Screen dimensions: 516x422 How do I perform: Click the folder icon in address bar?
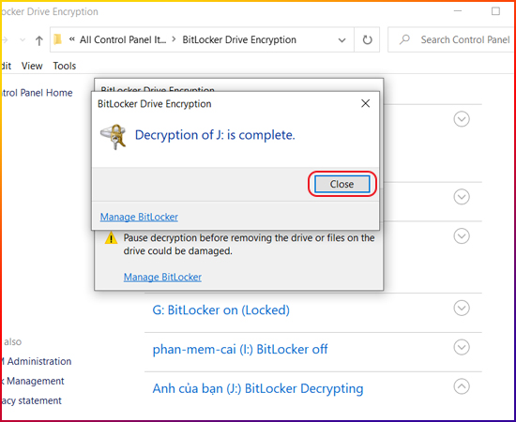(x=58, y=39)
